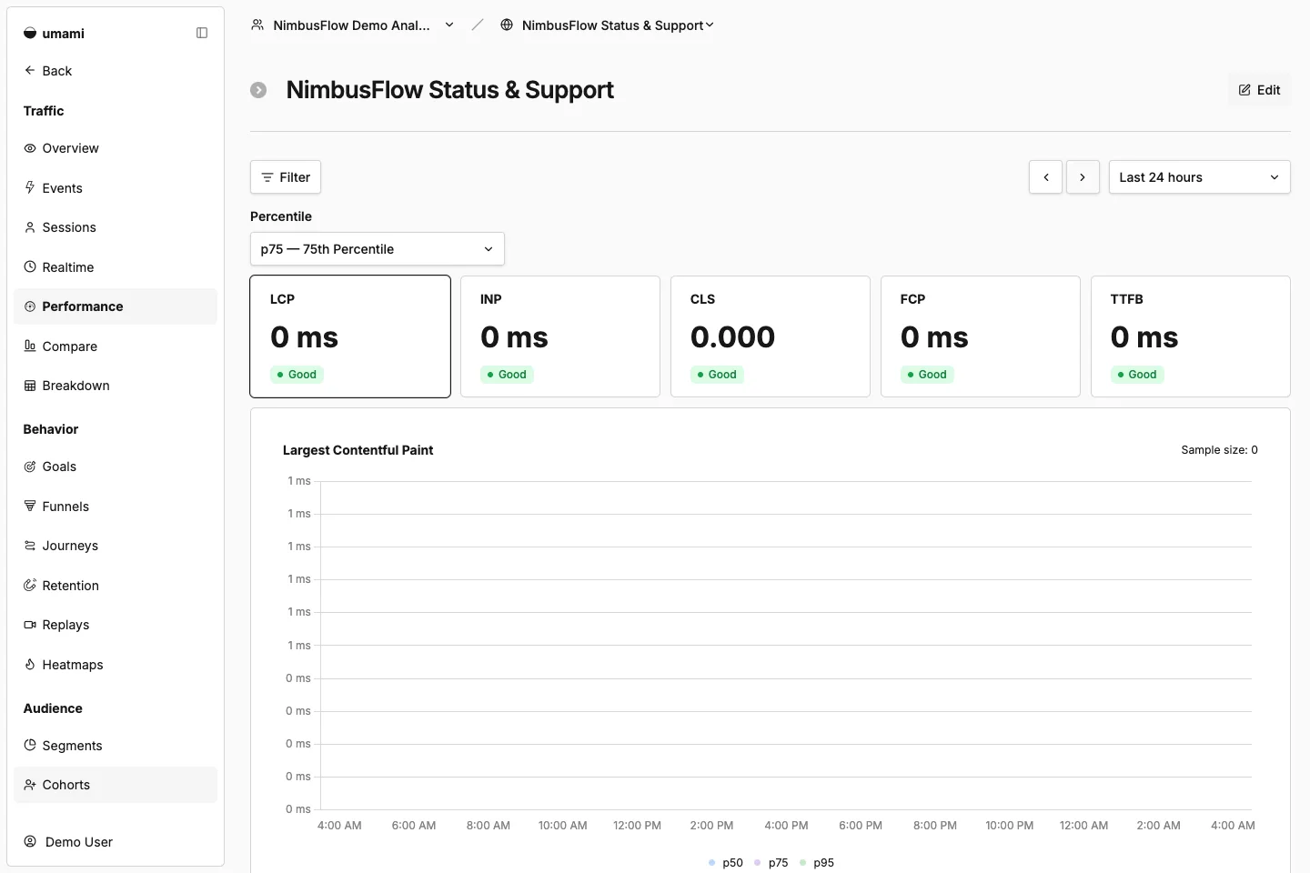Toggle the p50 series in chart legend

(726, 862)
